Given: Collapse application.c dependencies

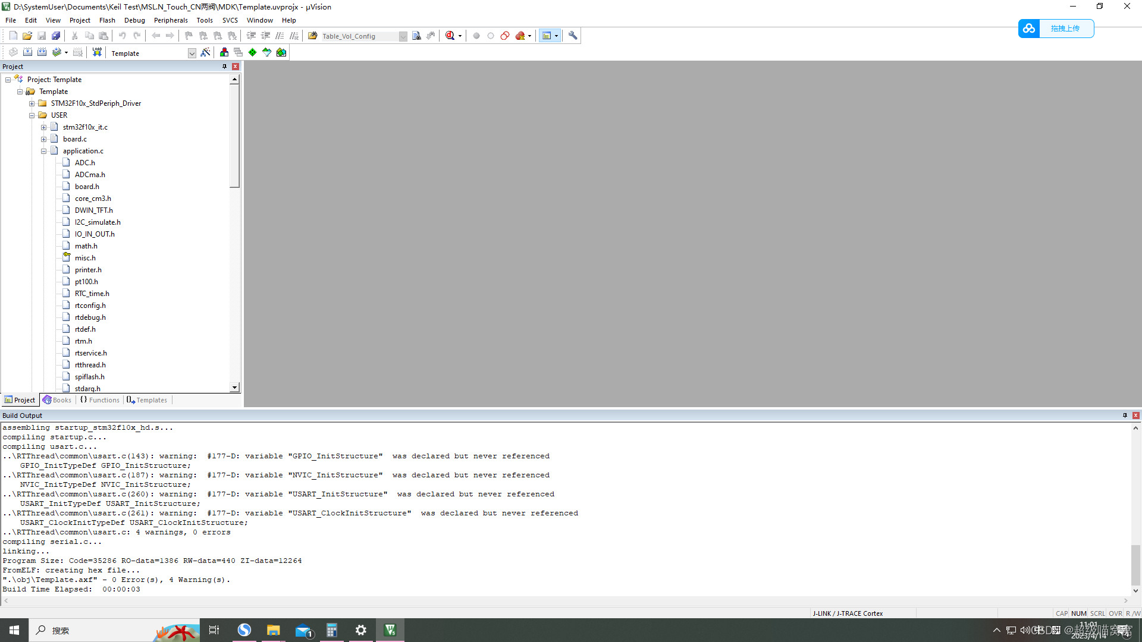Looking at the screenshot, I should pos(44,151).
